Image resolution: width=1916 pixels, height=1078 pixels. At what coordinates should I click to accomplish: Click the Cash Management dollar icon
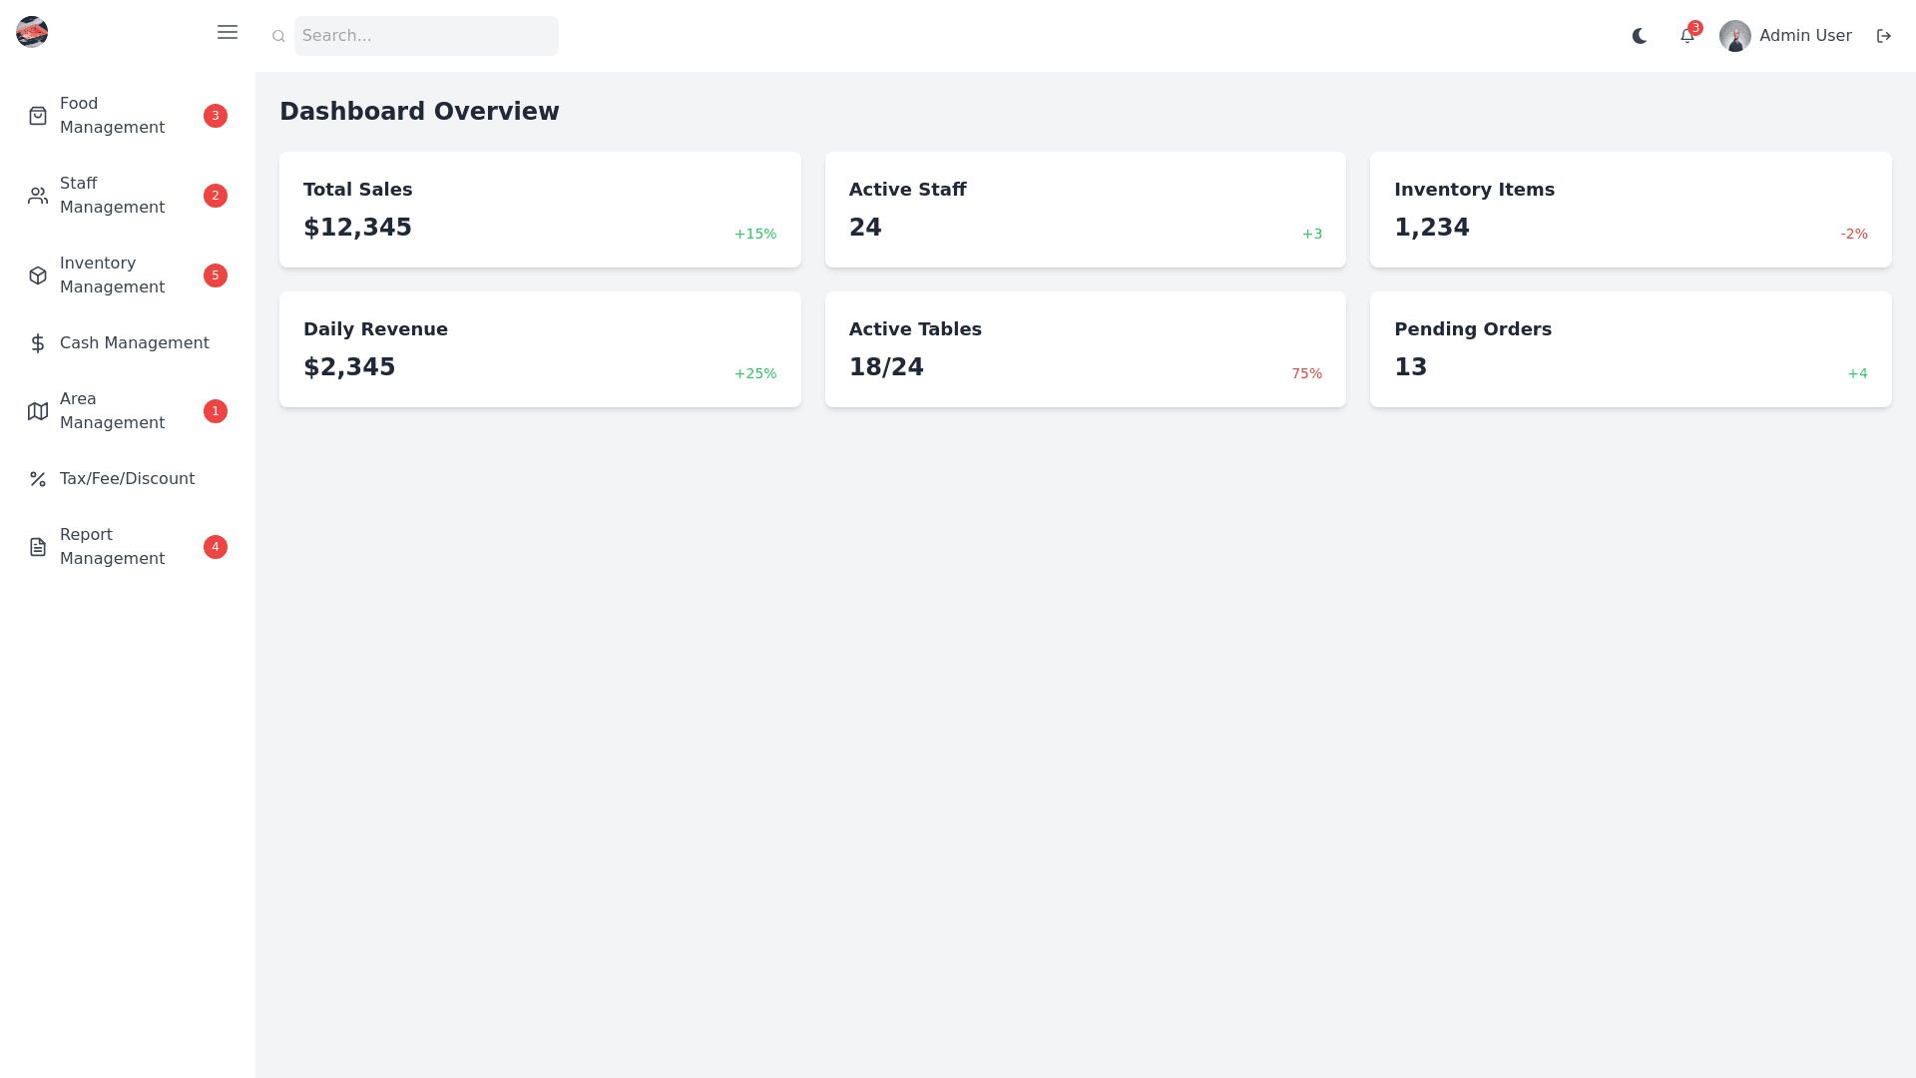[x=38, y=343]
